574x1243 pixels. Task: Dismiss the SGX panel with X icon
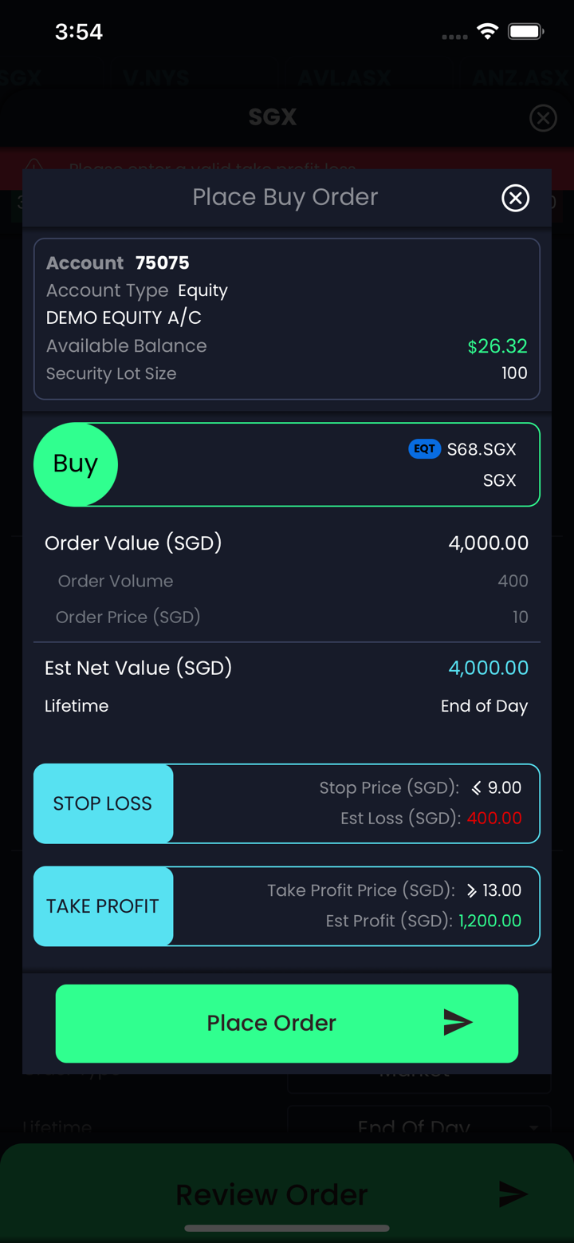pyautogui.click(x=543, y=118)
